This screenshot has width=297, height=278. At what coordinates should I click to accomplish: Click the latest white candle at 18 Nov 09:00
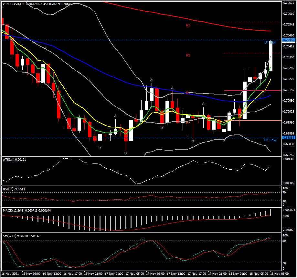coord(270,56)
